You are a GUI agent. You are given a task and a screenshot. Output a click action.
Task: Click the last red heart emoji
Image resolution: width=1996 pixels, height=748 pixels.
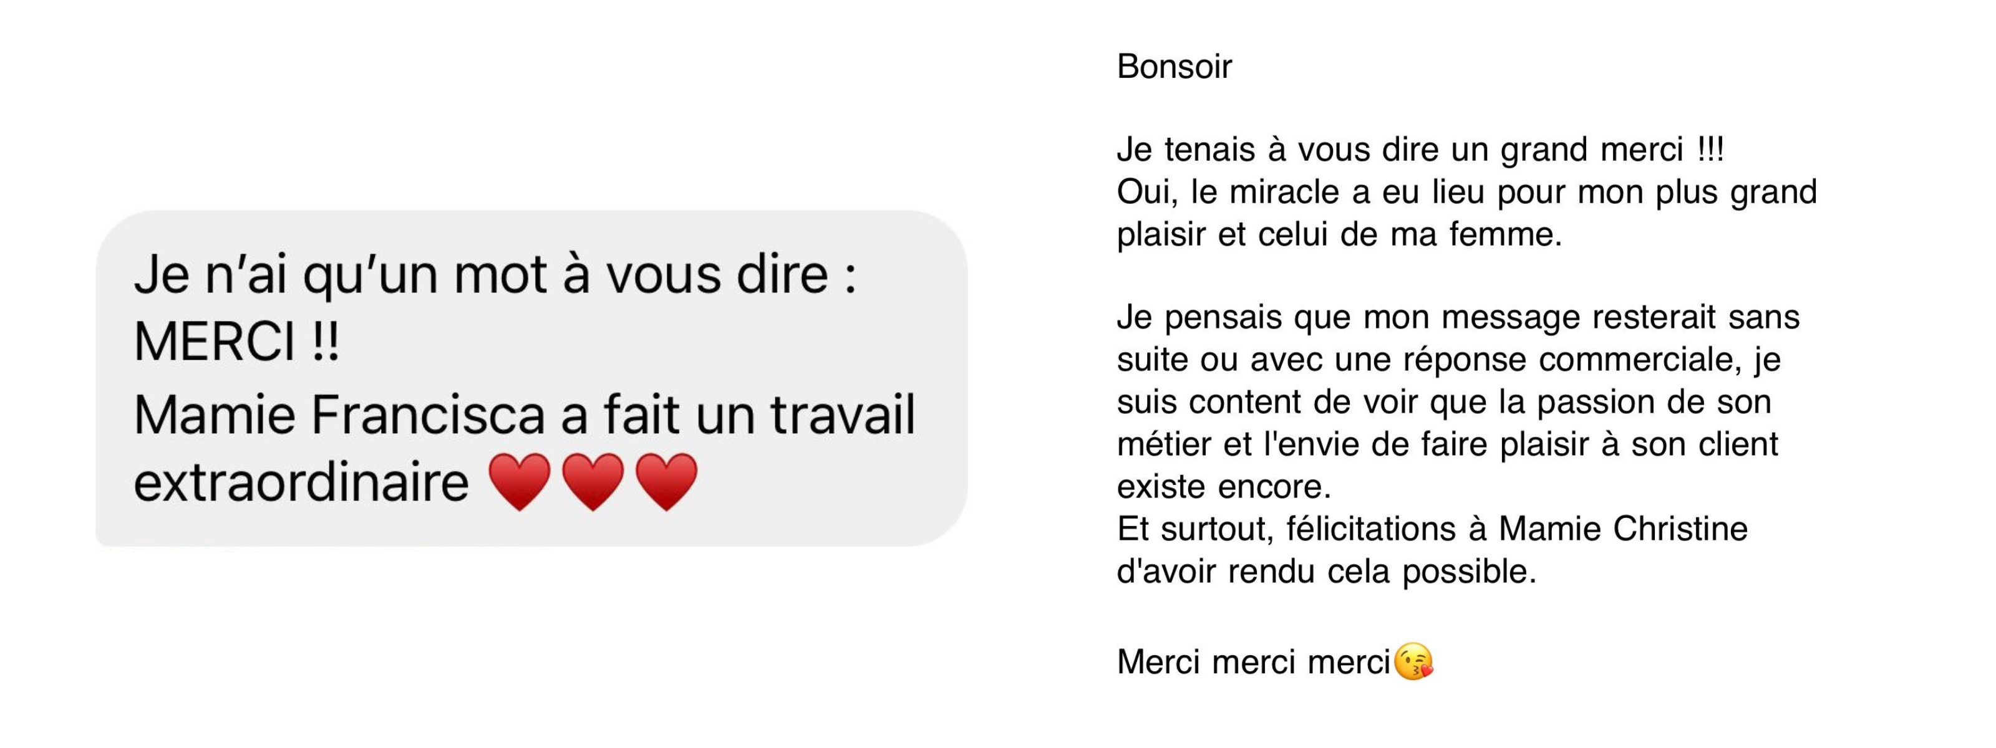(666, 482)
